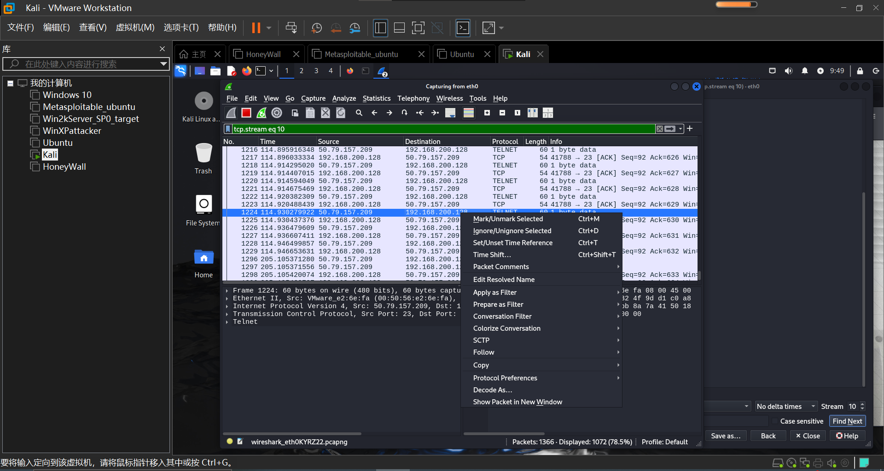Click the display filter bookmark icon
The height and width of the screenshot is (471, 884).
point(228,129)
